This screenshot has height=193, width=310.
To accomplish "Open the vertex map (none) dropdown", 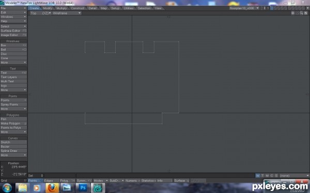I will [x=295, y=176].
